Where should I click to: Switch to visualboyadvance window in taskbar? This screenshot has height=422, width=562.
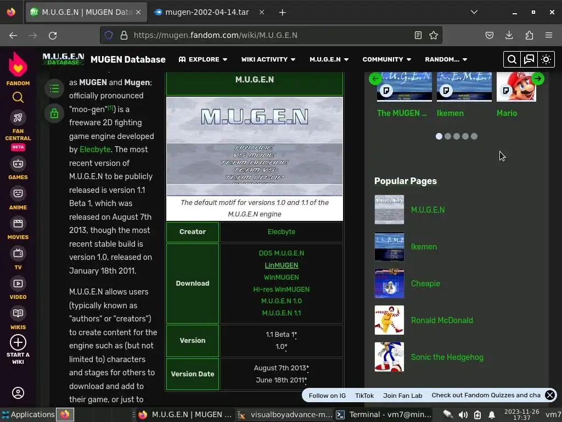click(285, 414)
